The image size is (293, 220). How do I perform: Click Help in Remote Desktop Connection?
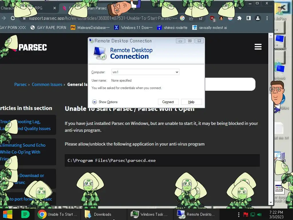191,102
